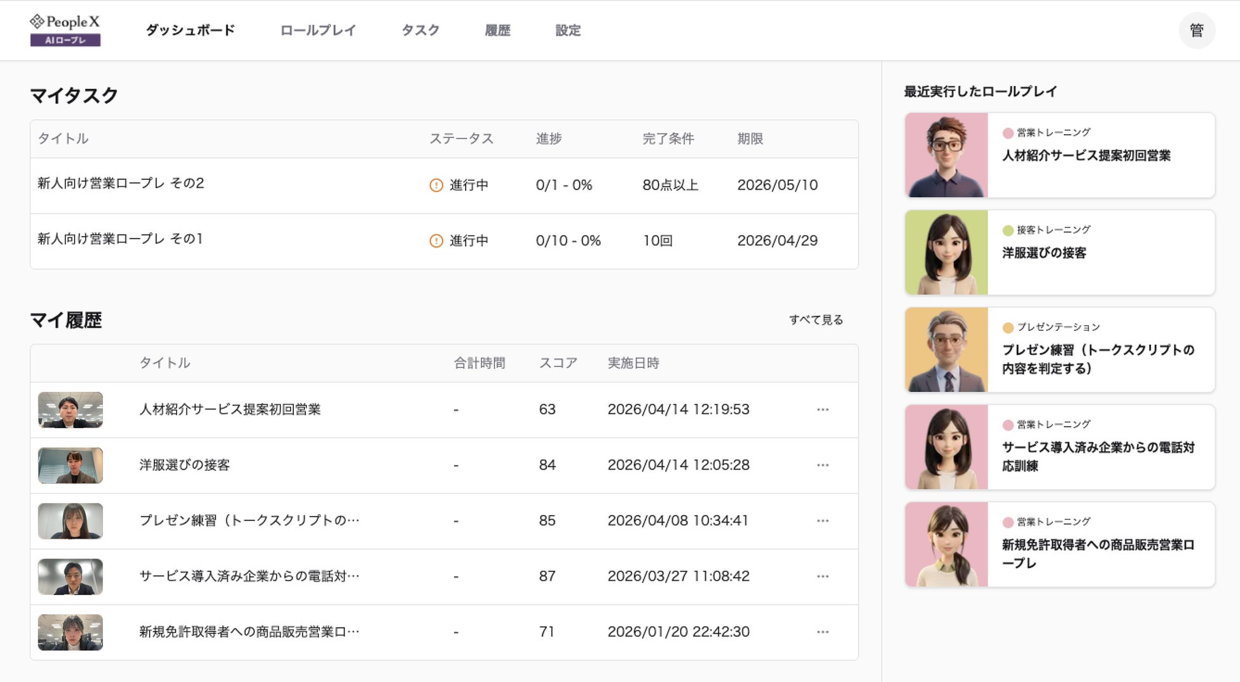Click status icon for 新人向け営業ロープレ その1
The width and height of the screenshot is (1240, 682).
pos(436,241)
